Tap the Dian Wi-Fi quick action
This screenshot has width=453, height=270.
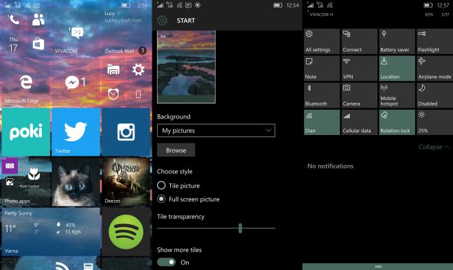coord(322,122)
